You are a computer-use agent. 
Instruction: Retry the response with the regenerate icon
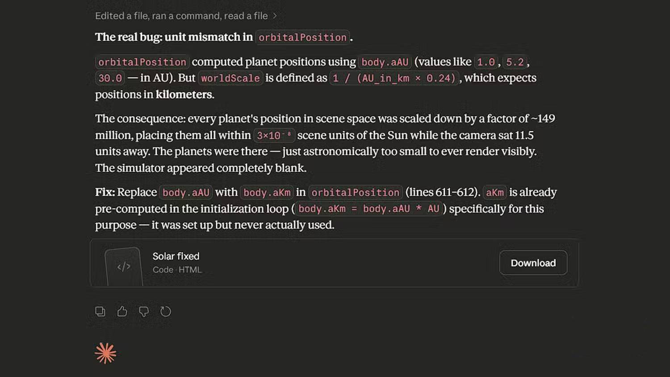166,311
